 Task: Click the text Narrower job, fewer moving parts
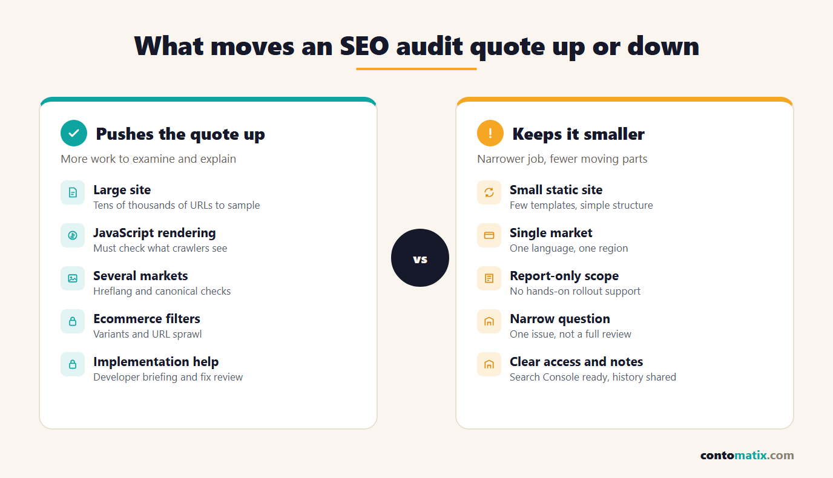(562, 159)
